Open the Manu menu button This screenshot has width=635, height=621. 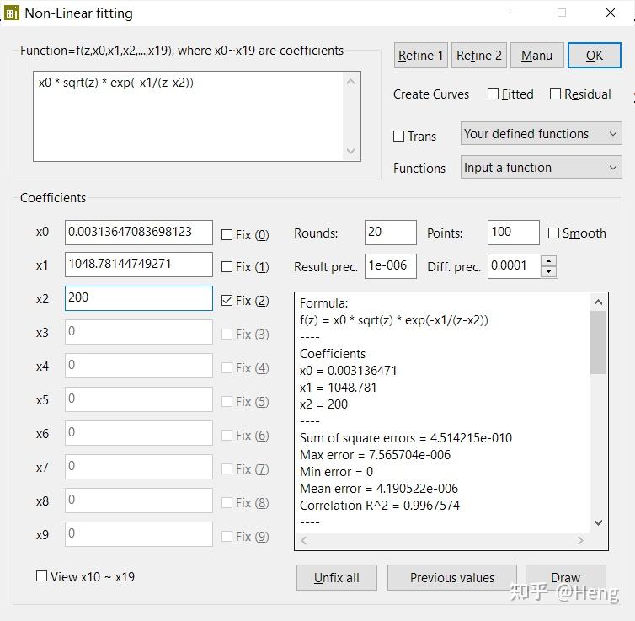[536, 56]
